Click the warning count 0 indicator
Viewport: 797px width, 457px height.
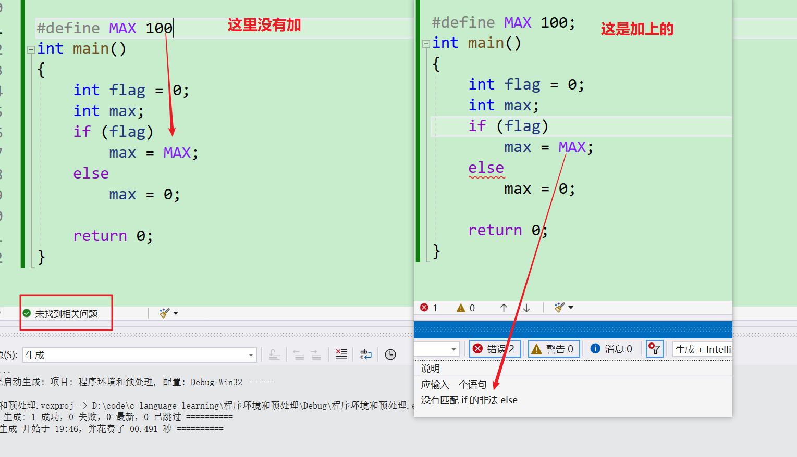465,308
